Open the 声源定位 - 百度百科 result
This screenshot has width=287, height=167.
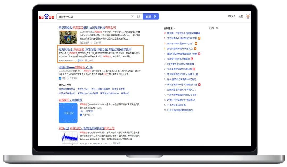pos(70,100)
